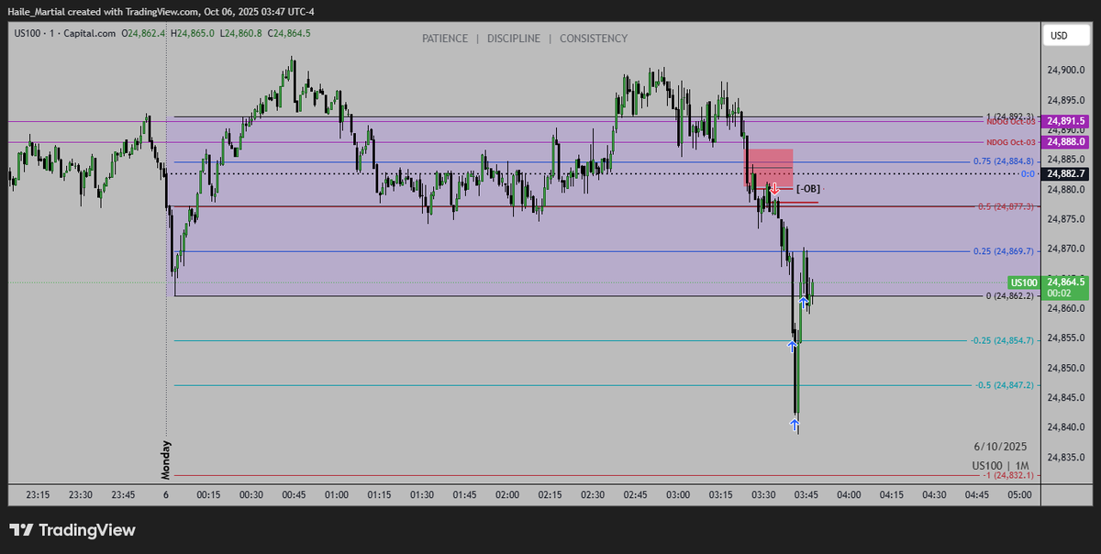Screen dimensions: 1101x554
Task: Click NDOG Oct-03 label beside 24,888.0
Action: click(x=1011, y=142)
